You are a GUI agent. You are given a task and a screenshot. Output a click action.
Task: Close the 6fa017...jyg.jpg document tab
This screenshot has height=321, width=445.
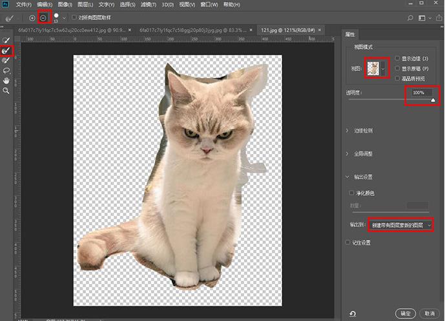pos(251,30)
